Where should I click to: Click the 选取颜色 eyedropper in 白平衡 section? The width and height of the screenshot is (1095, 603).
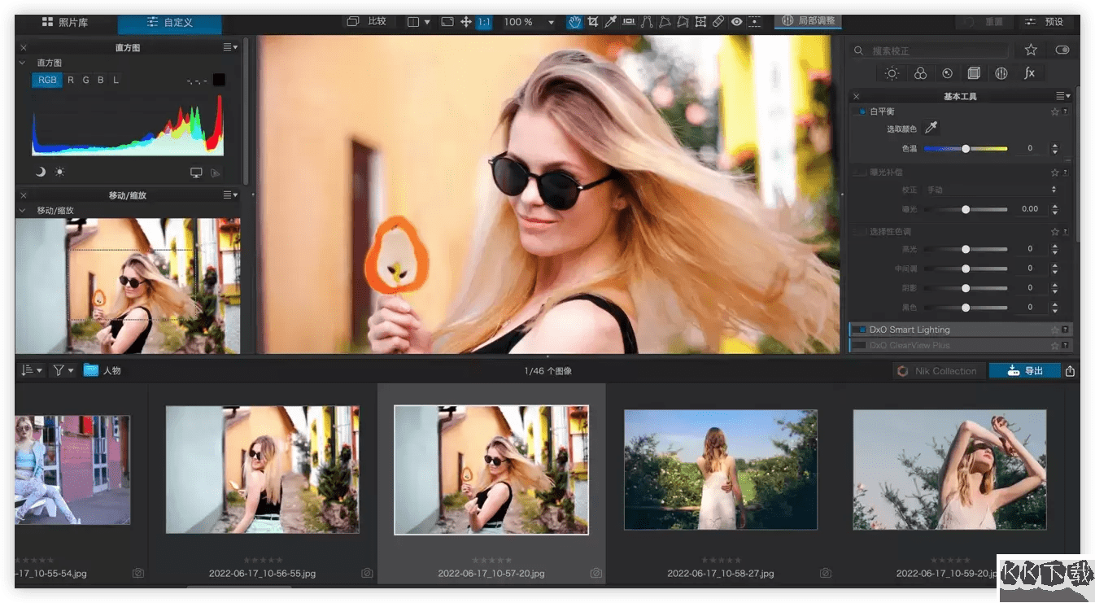pos(931,127)
